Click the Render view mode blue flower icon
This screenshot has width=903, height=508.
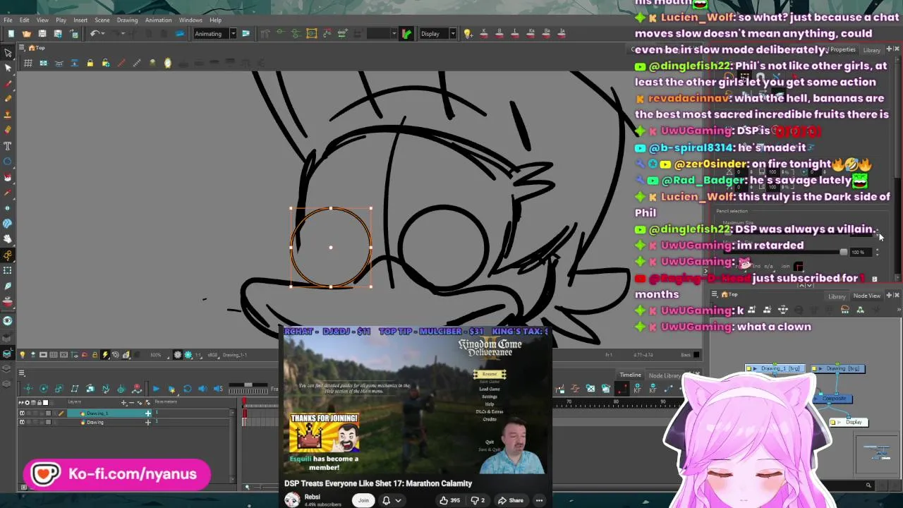188,355
